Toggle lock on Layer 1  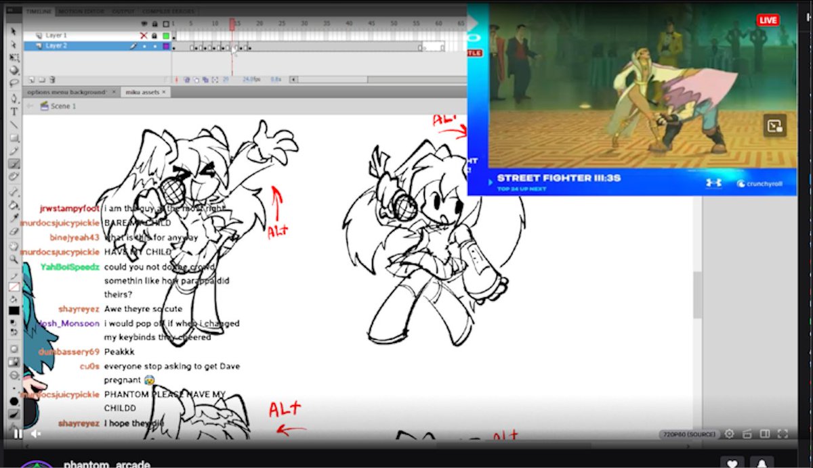point(154,35)
